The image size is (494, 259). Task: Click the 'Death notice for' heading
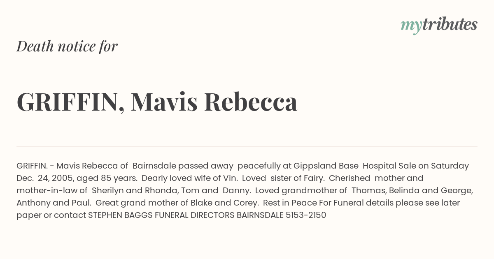pyautogui.click(x=67, y=46)
